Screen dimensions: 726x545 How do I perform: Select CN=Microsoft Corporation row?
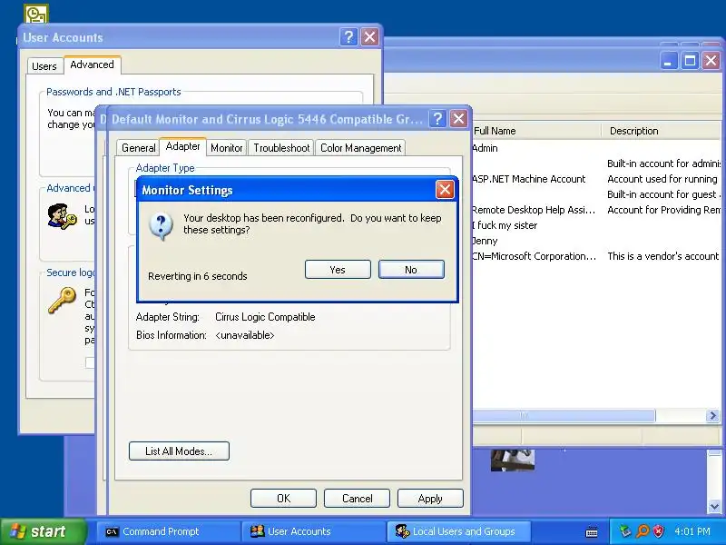pos(597,256)
